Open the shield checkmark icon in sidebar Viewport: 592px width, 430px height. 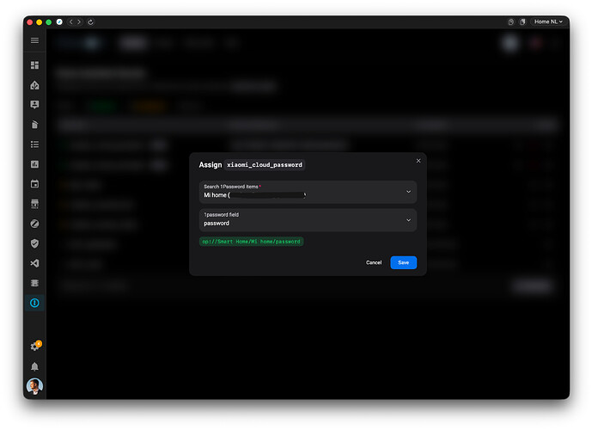tap(34, 243)
